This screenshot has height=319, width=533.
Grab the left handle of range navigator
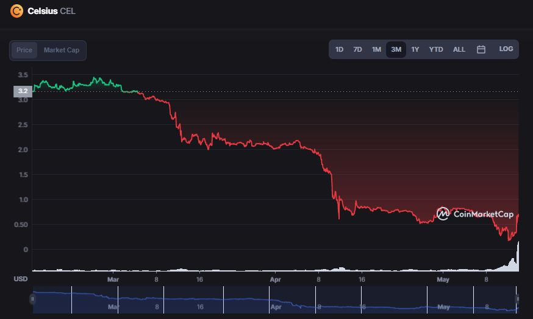point(32,299)
